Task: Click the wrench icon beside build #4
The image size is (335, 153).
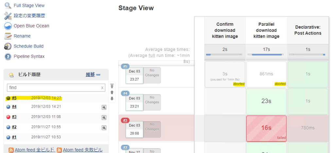Action: [104, 107]
